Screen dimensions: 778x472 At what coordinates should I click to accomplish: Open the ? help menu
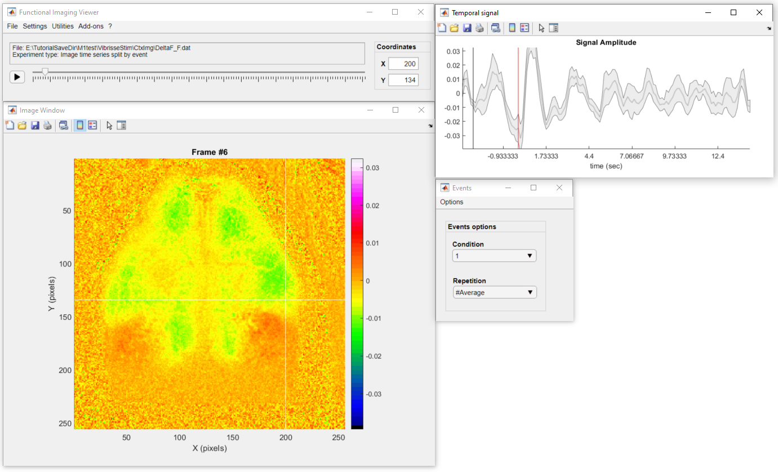coord(110,26)
